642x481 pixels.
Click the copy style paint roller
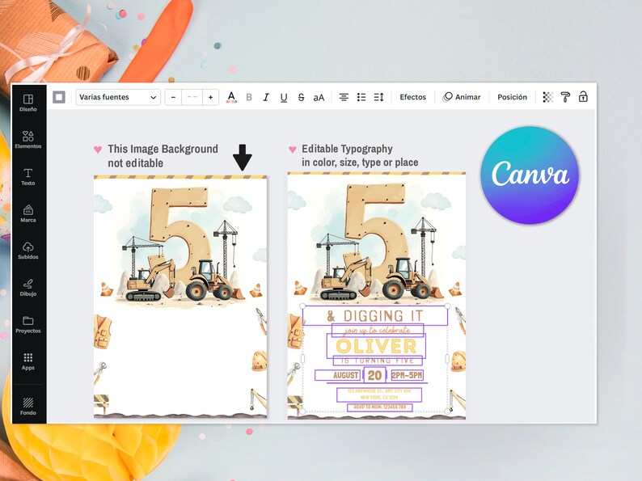[565, 97]
